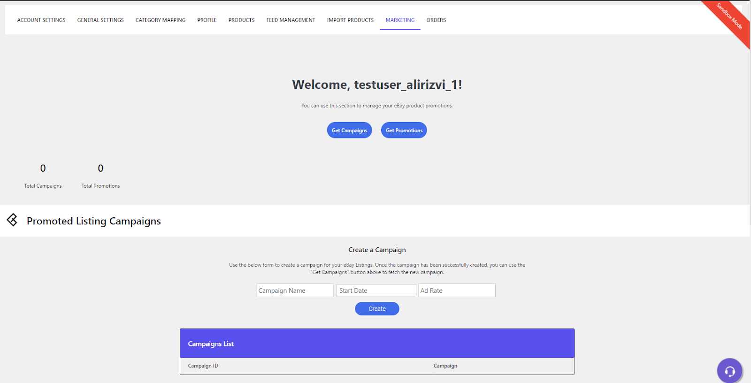
Task: Click into the Start Date field
Action: [376, 291]
